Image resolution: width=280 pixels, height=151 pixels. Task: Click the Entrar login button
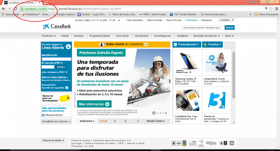coord(61,67)
